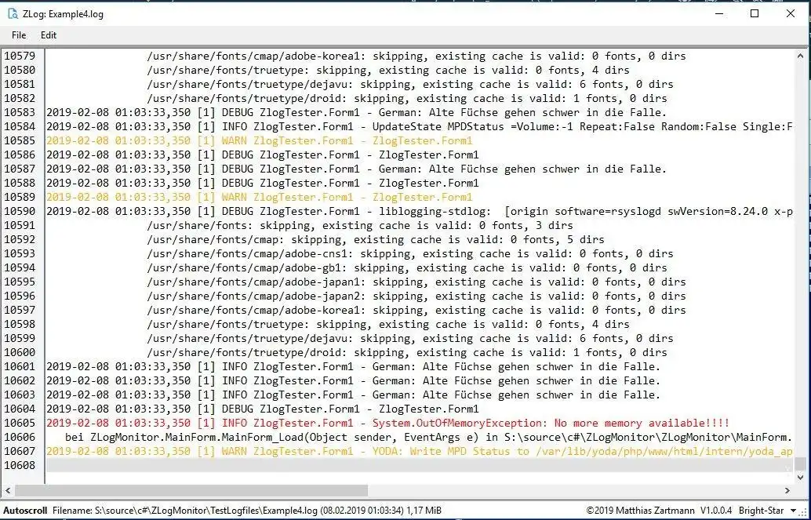This screenshot has width=811, height=520.
Task: Click the OutOfMemoryException red log line
Action: click(x=388, y=424)
